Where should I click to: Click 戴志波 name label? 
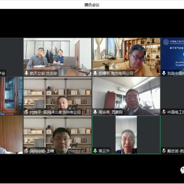175,151
